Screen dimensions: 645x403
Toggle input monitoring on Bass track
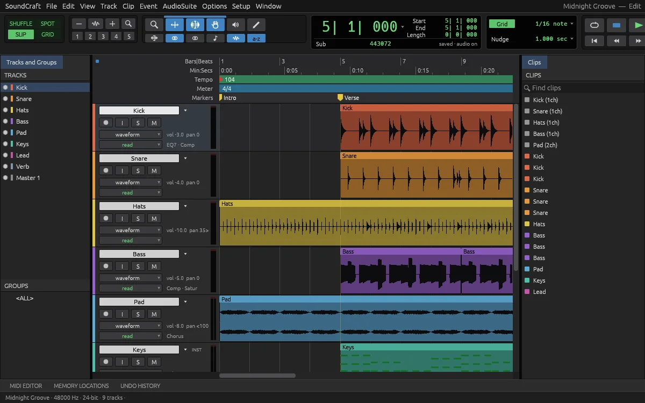point(122,267)
